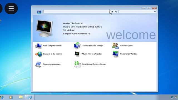Close the welcome window
178x100 pixels.
pyautogui.click(x=154, y=8)
